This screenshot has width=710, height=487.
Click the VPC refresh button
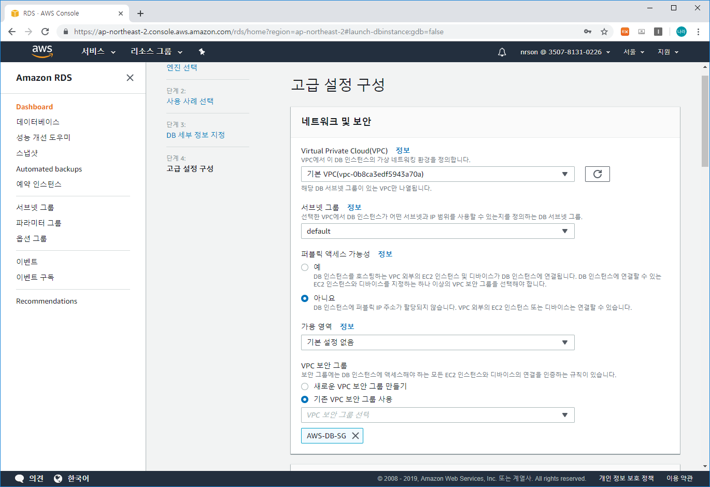pyautogui.click(x=598, y=174)
